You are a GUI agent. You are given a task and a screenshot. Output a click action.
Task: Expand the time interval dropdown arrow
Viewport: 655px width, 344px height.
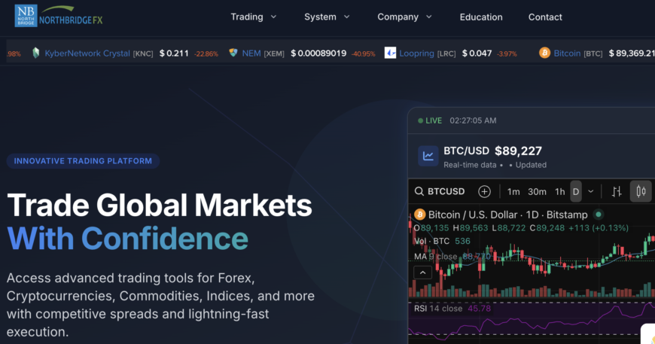click(x=591, y=191)
